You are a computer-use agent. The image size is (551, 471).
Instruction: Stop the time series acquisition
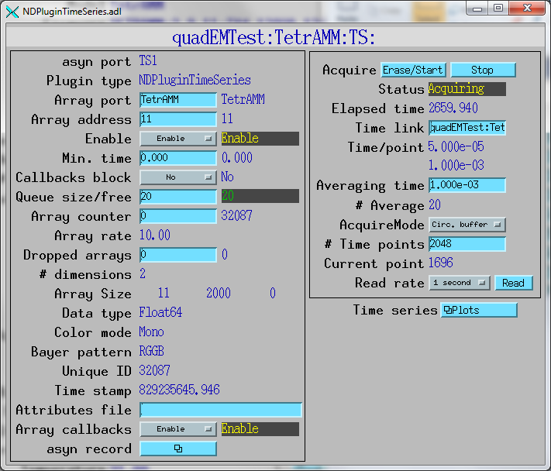pos(483,70)
